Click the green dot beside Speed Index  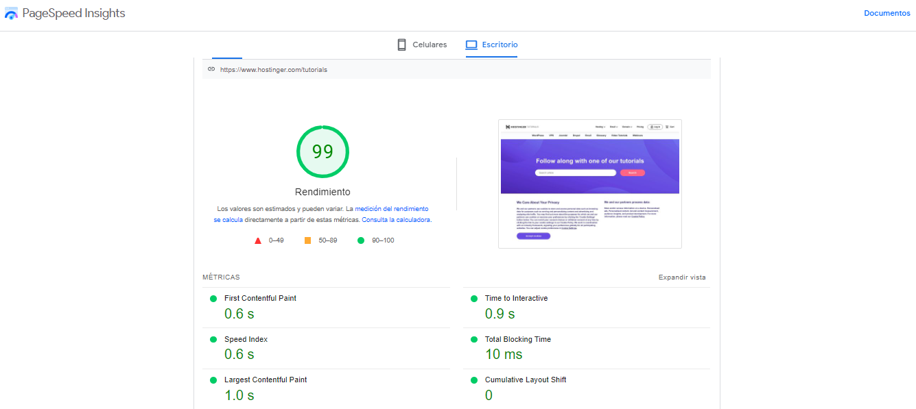(213, 338)
